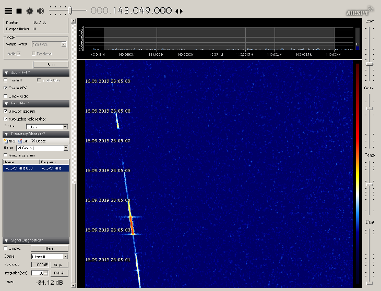Viewport: 381px width, 291px height.
Task: Select the saved frequency entry in list
Action: coord(35,168)
